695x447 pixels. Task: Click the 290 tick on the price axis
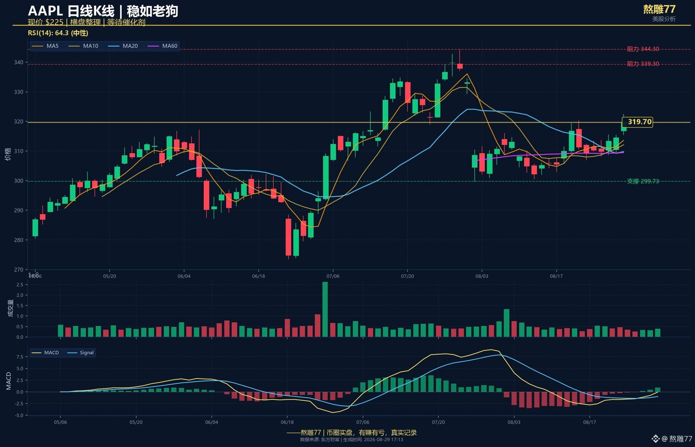(18, 210)
